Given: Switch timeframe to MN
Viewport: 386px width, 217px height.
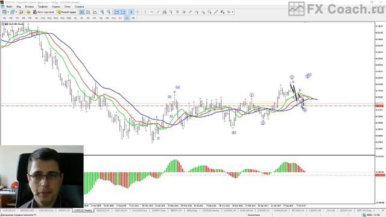Looking at the screenshot, I should click(133, 18).
